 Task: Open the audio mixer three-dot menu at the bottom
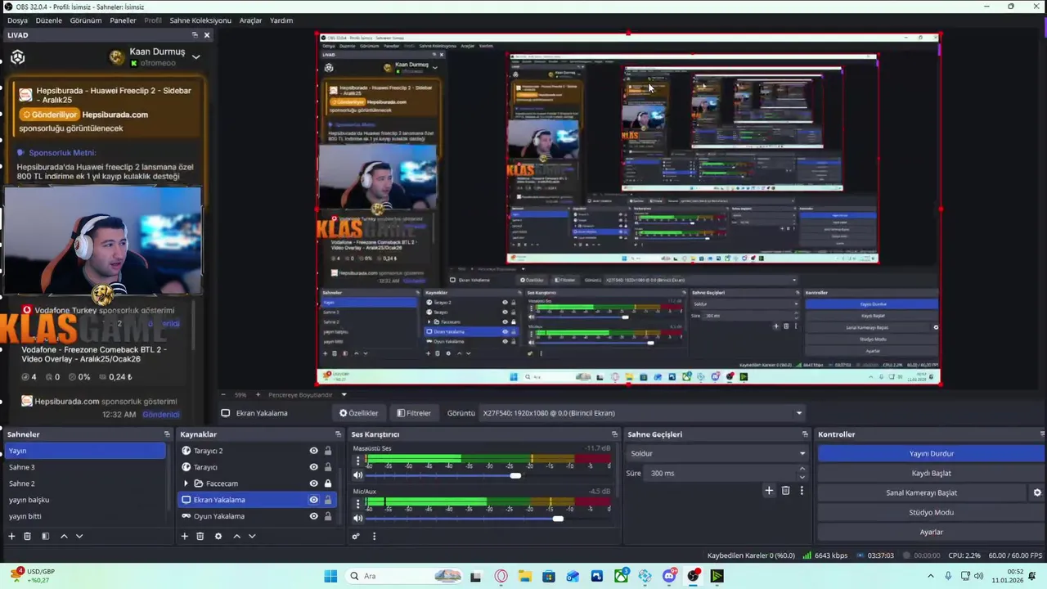coord(374,536)
